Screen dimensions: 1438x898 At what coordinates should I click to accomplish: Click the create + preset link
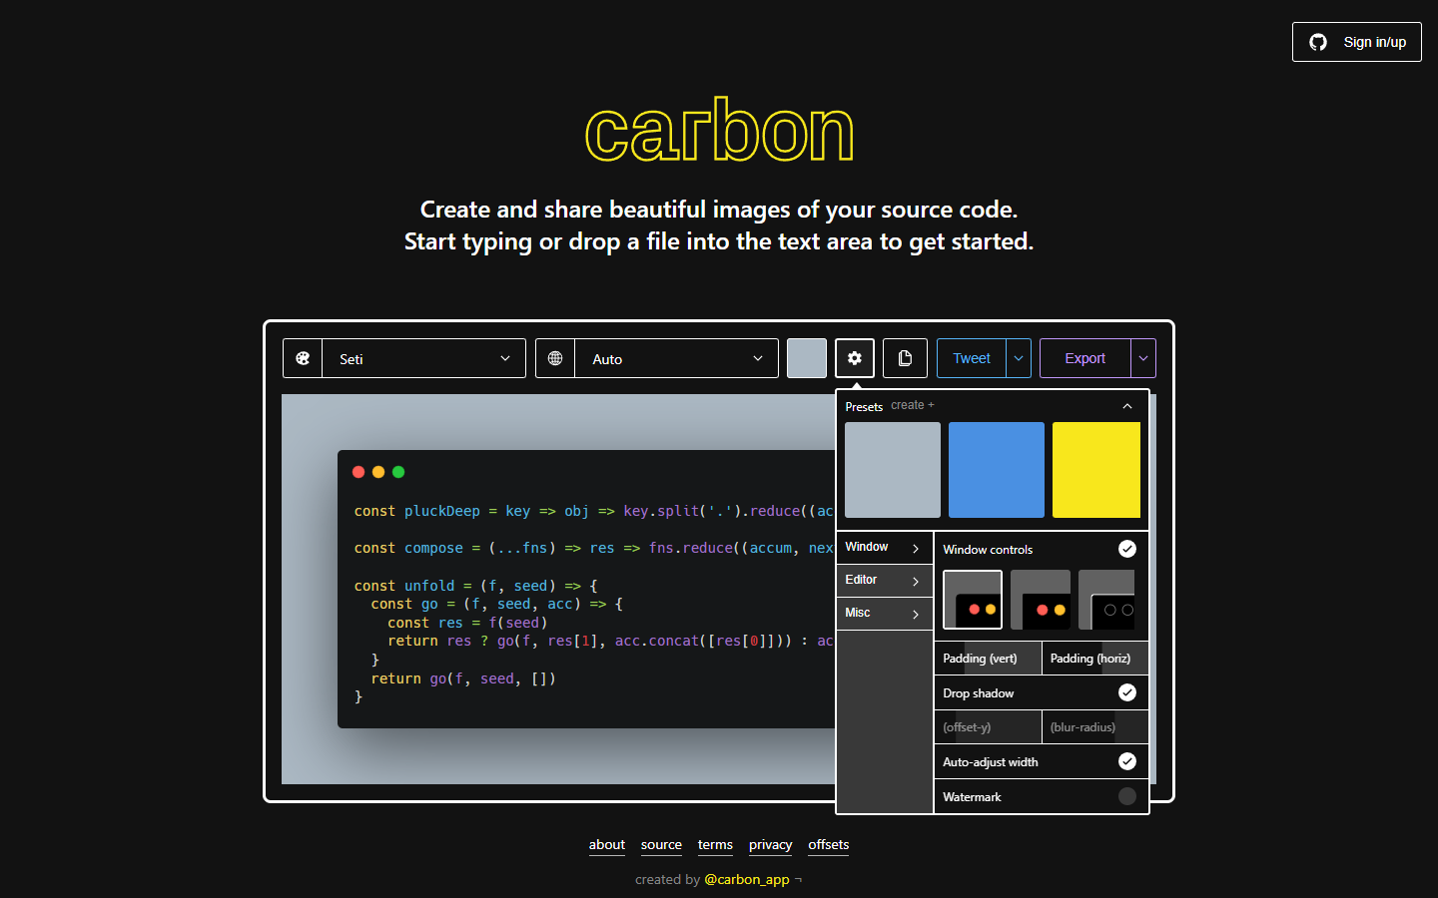913,405
